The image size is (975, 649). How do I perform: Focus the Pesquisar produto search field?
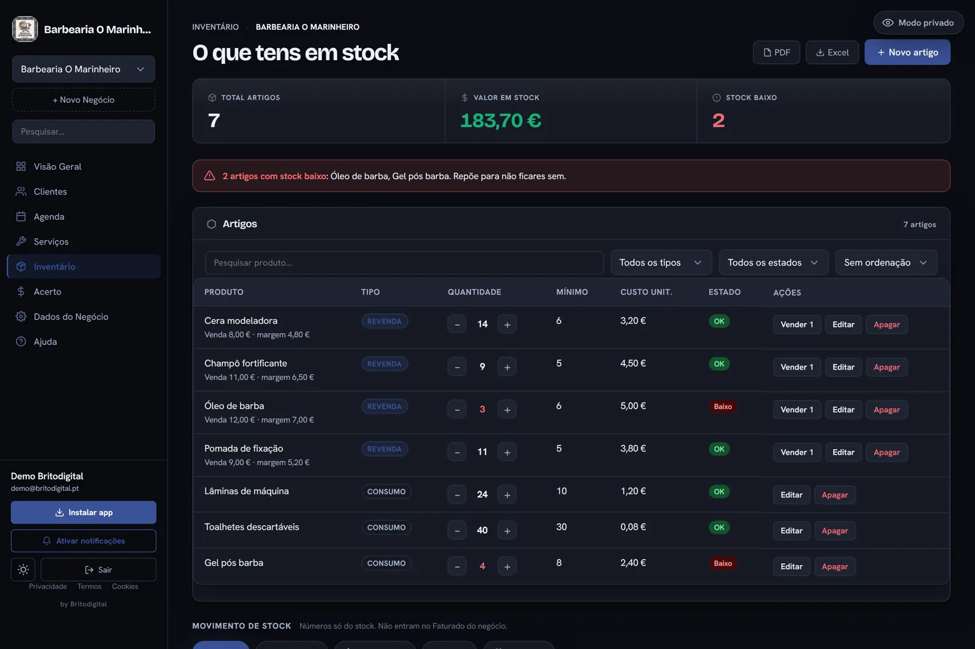(x=404, y=262)
